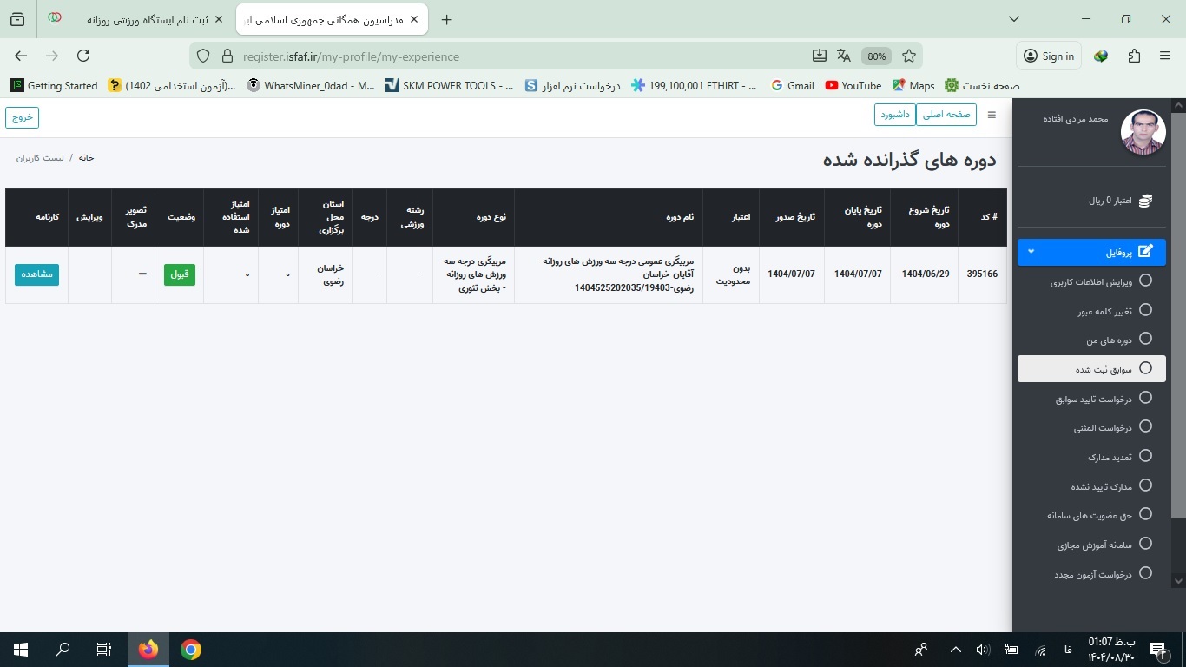Image resolution: width=1186 pixels, height=667 pixels.
Task: Click the 80% zoom level indicator
Action: pos(876,56)
